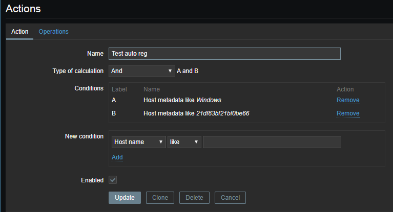Click the Add link under New condition
This screenshot has width=393, height=212.
[117, 157]
